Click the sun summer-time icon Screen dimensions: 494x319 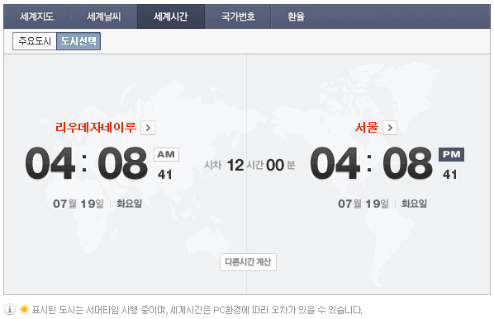tap(24, 309)
